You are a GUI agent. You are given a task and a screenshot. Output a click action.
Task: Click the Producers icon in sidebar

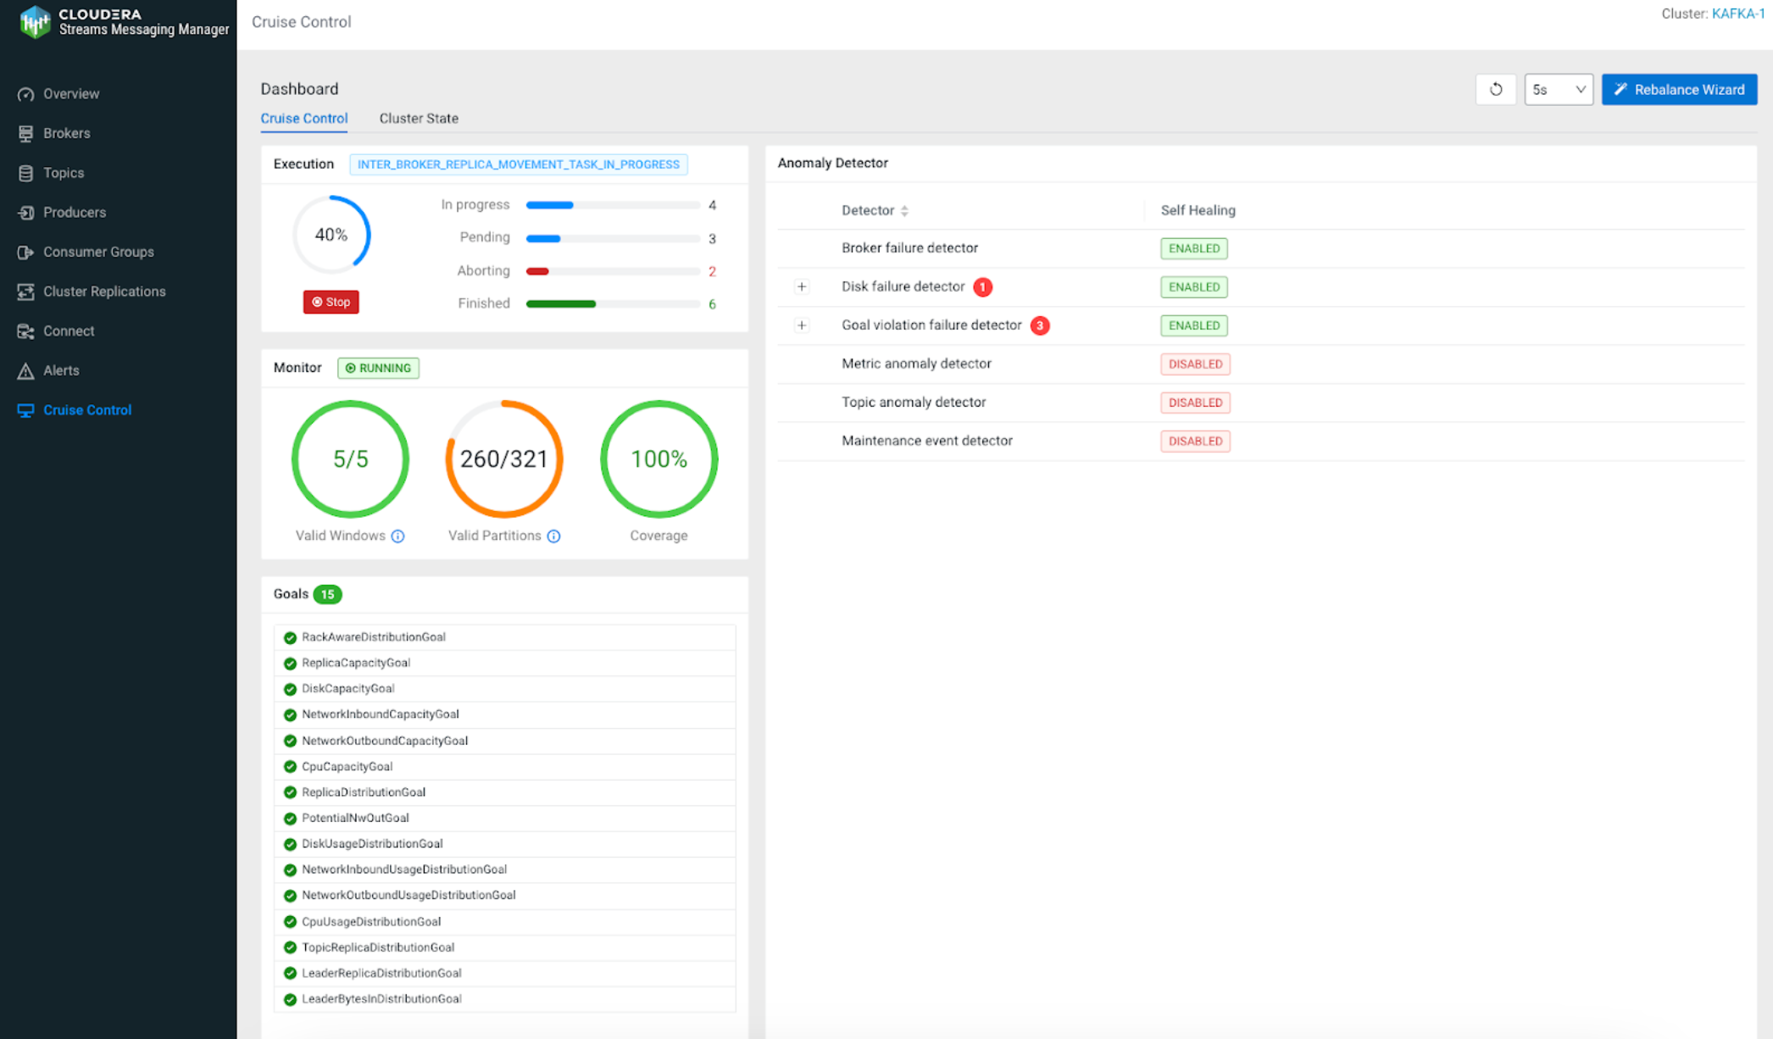26,213
